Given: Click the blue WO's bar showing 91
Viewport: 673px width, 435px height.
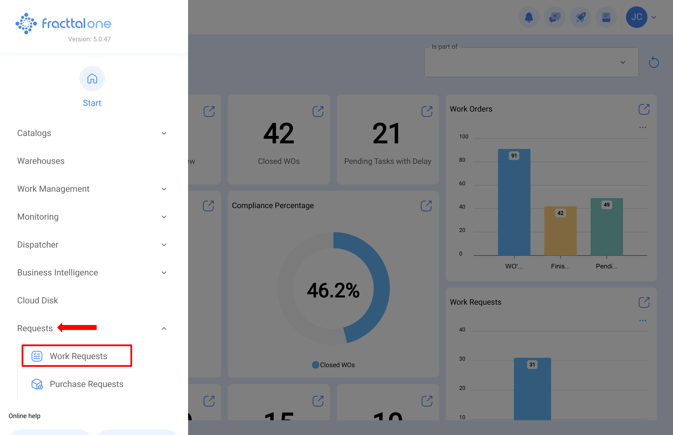Looking at the screenshot, I should point(514,202).
